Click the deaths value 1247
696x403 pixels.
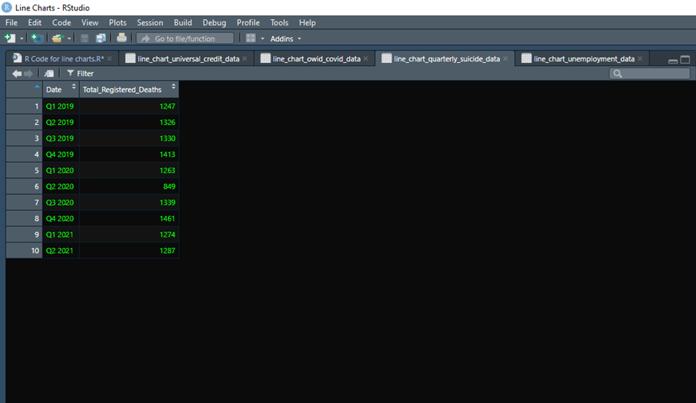167,106
